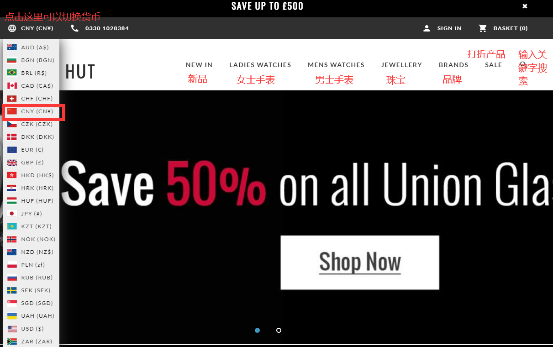The width and height of the screenshot is (553, 347).
Task: Open the Mens Watches menu
Action: coord(336,65)
